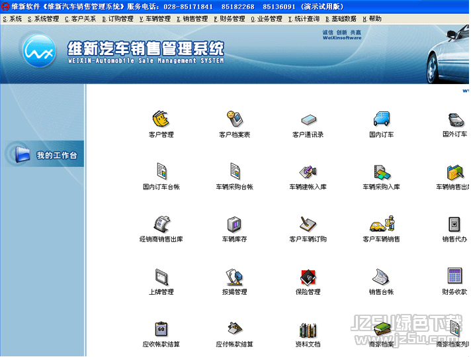Open the 资料文档 books icon

[x=308, y=330]
